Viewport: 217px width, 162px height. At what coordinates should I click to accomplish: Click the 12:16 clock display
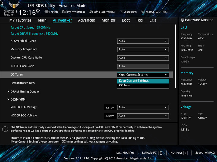point(27,13)
